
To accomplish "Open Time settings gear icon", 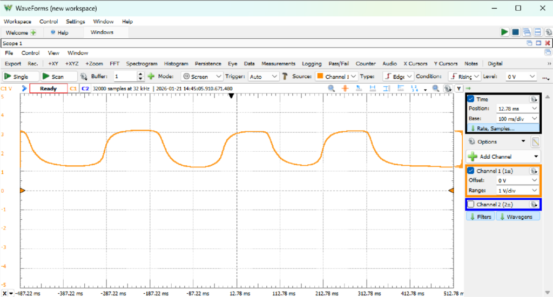I will pyautogui.click(x=534, y=99).
